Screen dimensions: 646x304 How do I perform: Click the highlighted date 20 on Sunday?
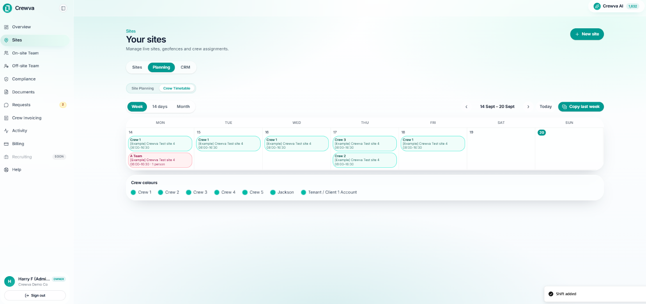pyautogui.click(x=542, y=132)
